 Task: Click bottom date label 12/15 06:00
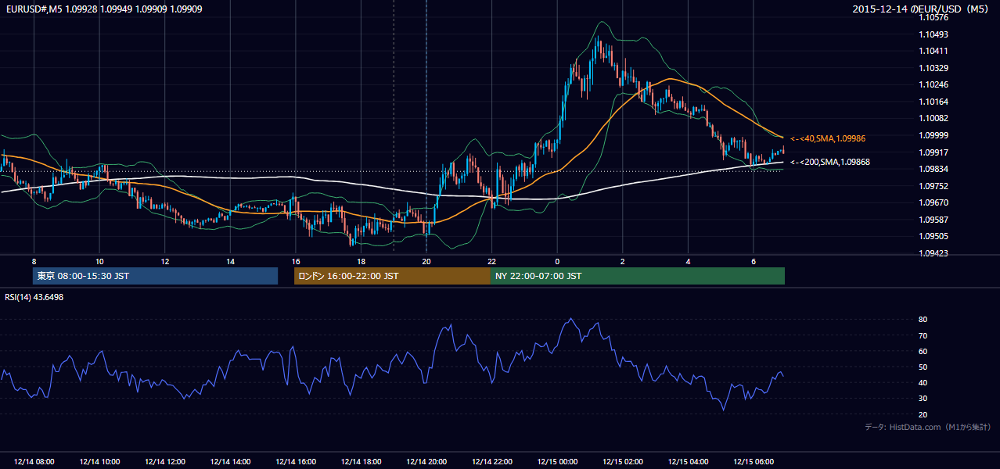pyautogui.click(x=753, y=462)
